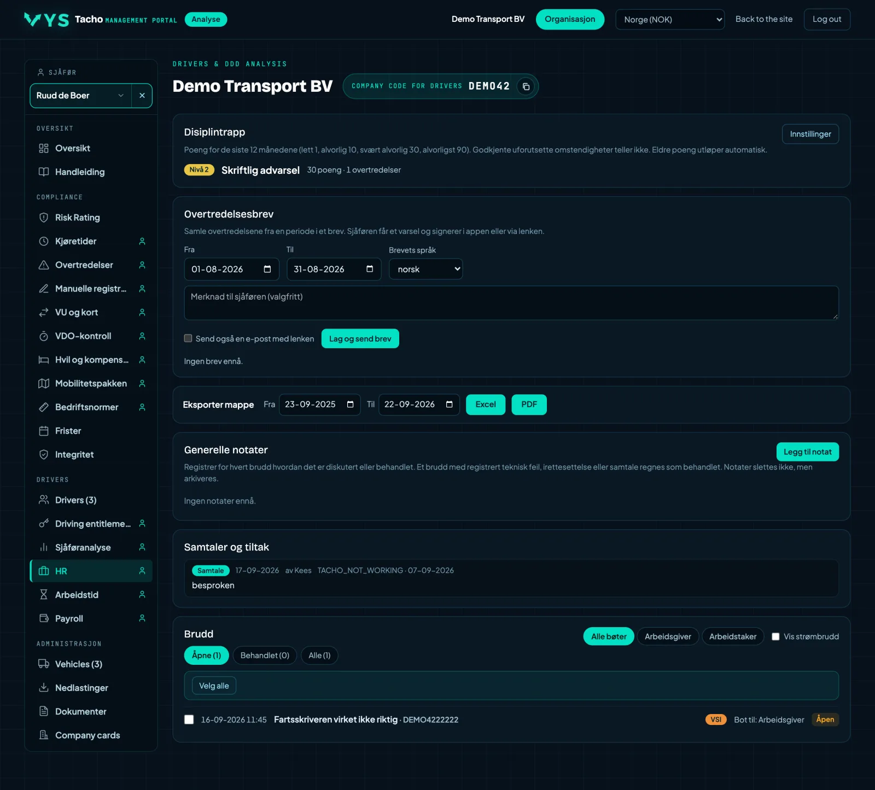
Task: Click the Payroll wallet icon
Action: point(44,618)
